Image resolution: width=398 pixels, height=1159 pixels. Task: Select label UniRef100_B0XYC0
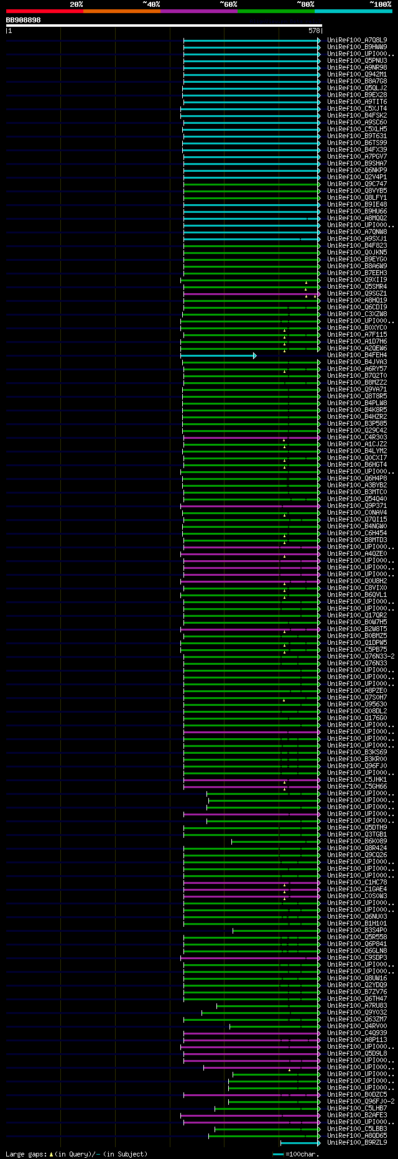(357, 327)
